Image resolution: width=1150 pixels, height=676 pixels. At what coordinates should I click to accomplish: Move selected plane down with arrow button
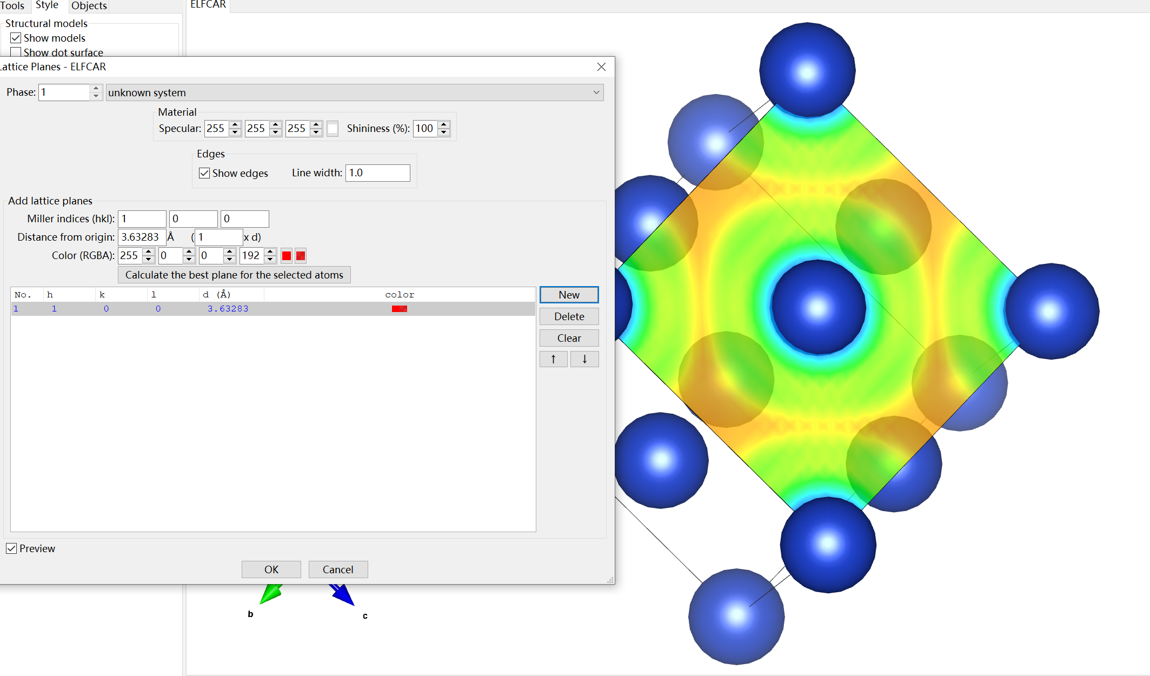584,359
